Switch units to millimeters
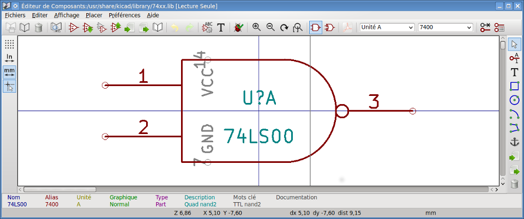Image resolution: width=524 pixels, height=219 pixels. click(10, 72)
